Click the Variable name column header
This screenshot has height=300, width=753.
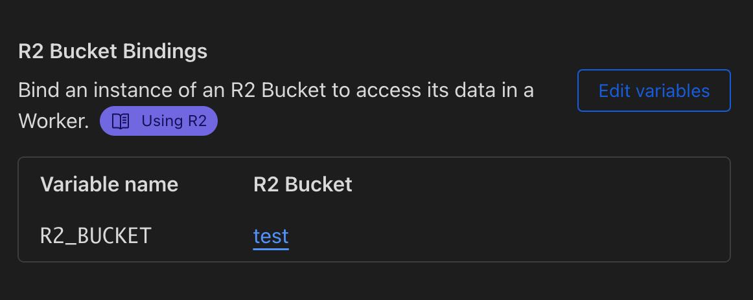[109, 185]
